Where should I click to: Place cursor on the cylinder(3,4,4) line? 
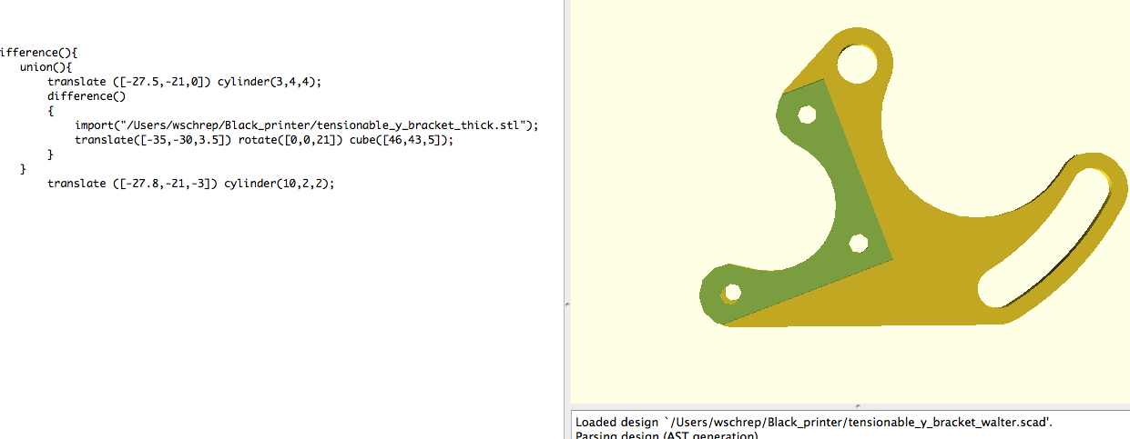pyautogui.click(x=185, y=82)
